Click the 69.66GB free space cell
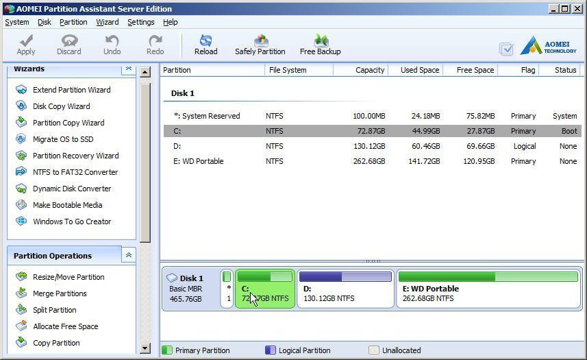This screenshot has height=360, width=587. click(x=481, y=146)
